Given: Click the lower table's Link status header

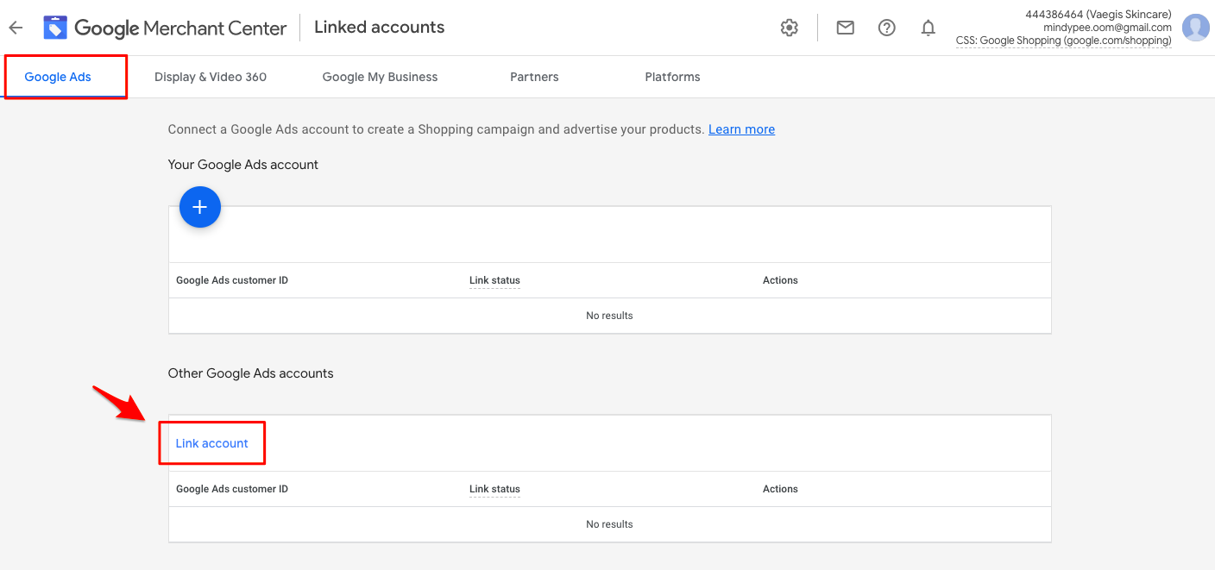Looking at the screenshot, I should [x=494, y=489].
